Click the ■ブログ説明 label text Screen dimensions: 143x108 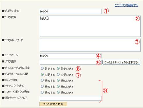pos(9,17)
